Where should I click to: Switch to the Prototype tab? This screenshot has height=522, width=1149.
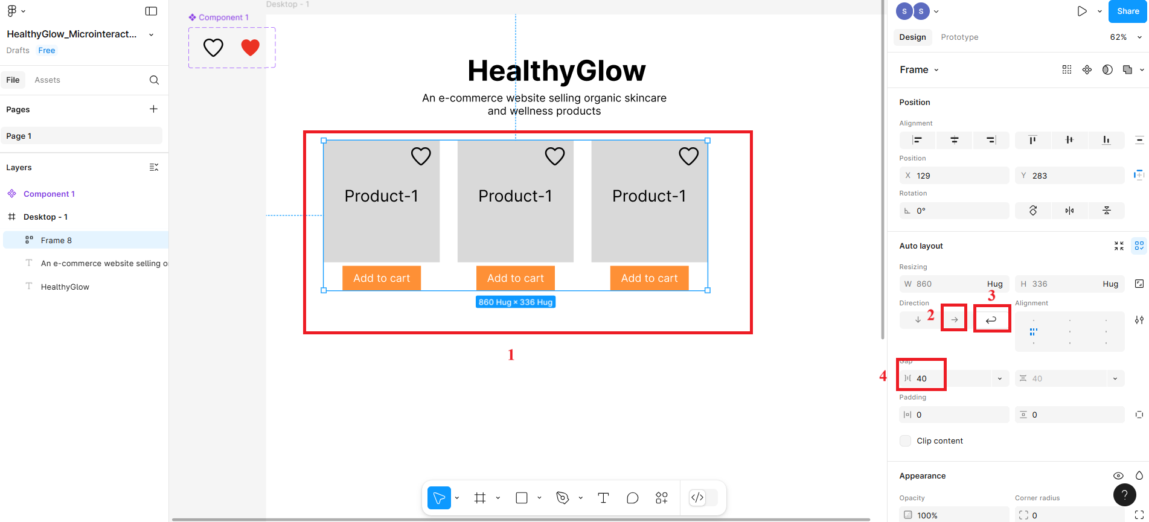(x=959, y=37)
